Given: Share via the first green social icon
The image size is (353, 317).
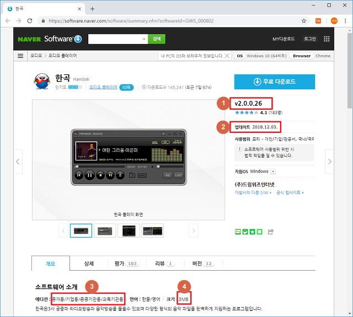Looking at the screenshot, I should (238, 232).
